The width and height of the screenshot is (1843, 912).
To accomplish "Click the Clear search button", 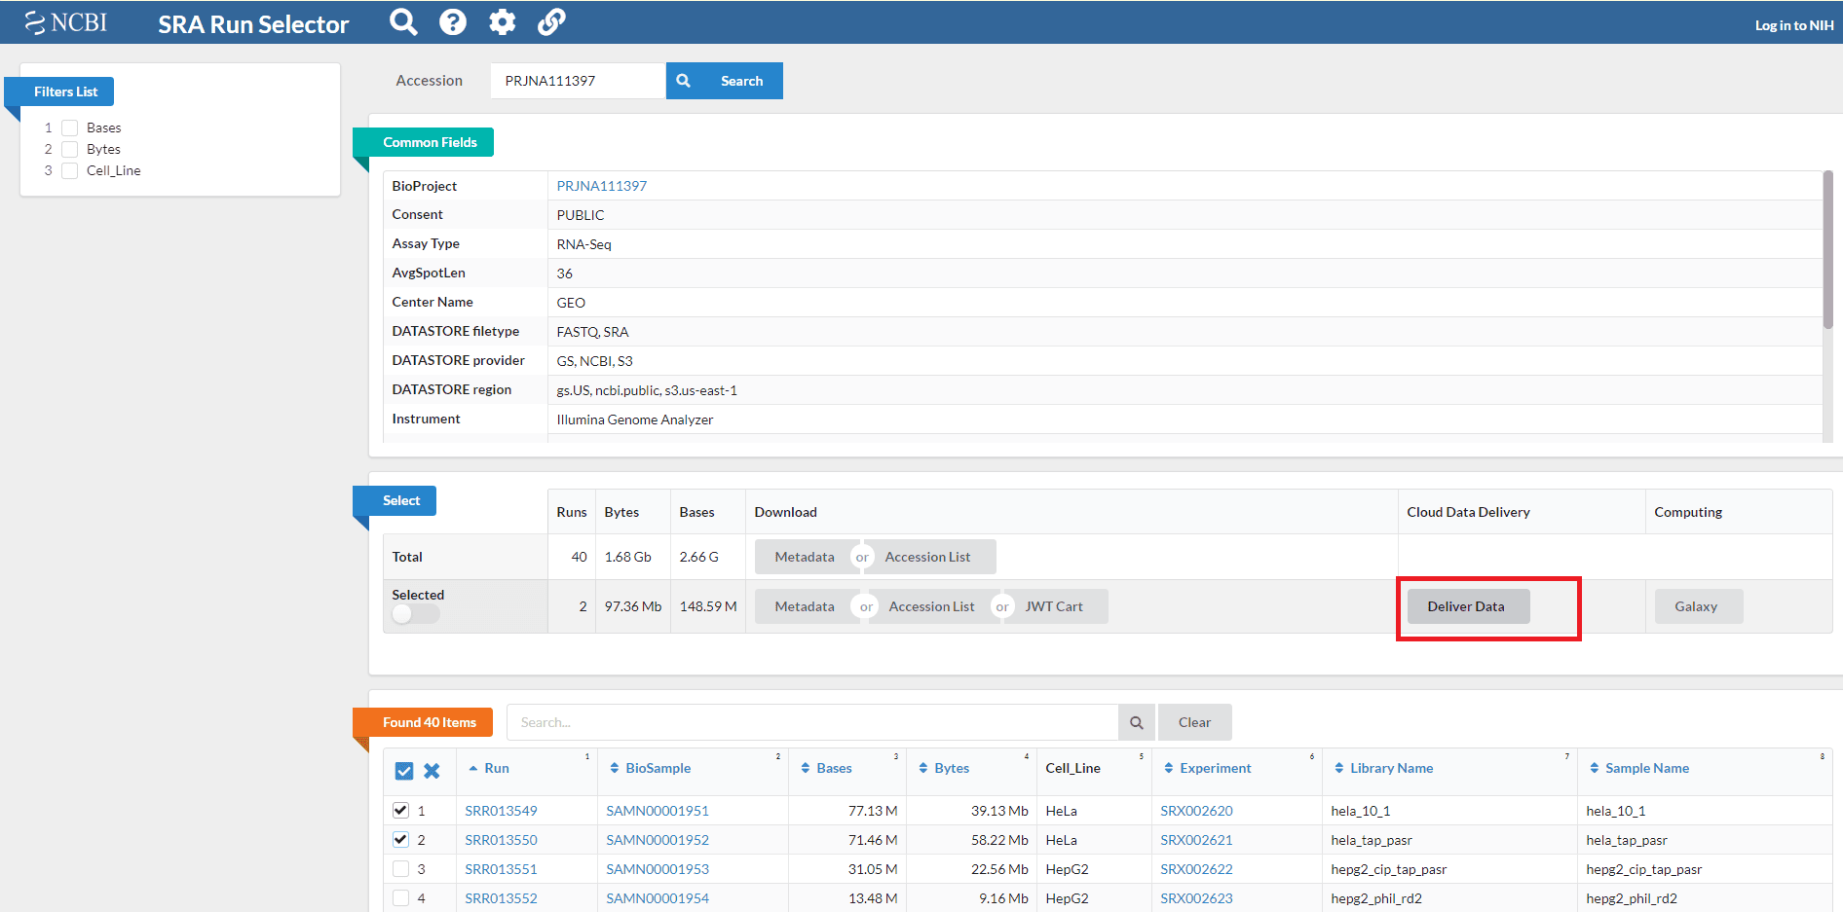I will click(x=1195, y=722).
